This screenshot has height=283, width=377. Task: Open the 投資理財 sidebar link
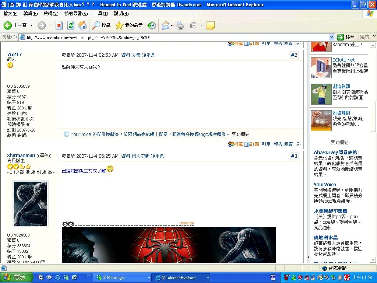(x=341, y=113)
